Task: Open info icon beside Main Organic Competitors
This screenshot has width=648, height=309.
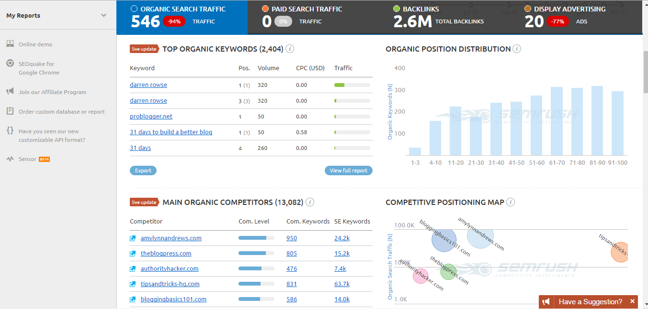Action: pos(310,202)
